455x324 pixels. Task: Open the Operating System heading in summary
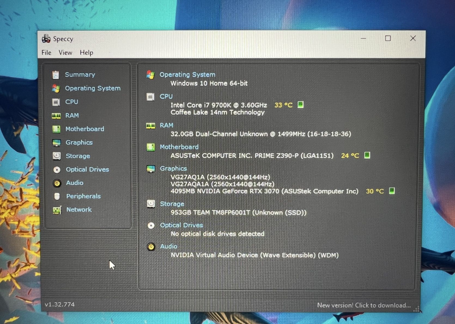coord(187,75)
